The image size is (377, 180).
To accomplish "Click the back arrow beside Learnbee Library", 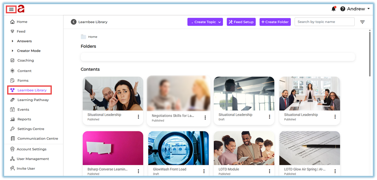I will pos(74,22).
